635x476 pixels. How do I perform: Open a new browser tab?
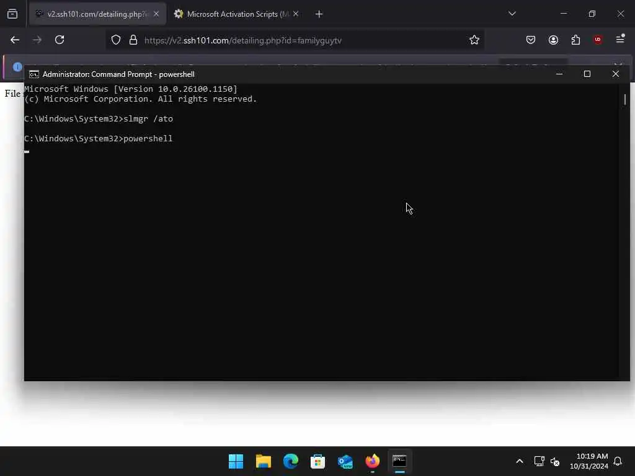[319, 14]
